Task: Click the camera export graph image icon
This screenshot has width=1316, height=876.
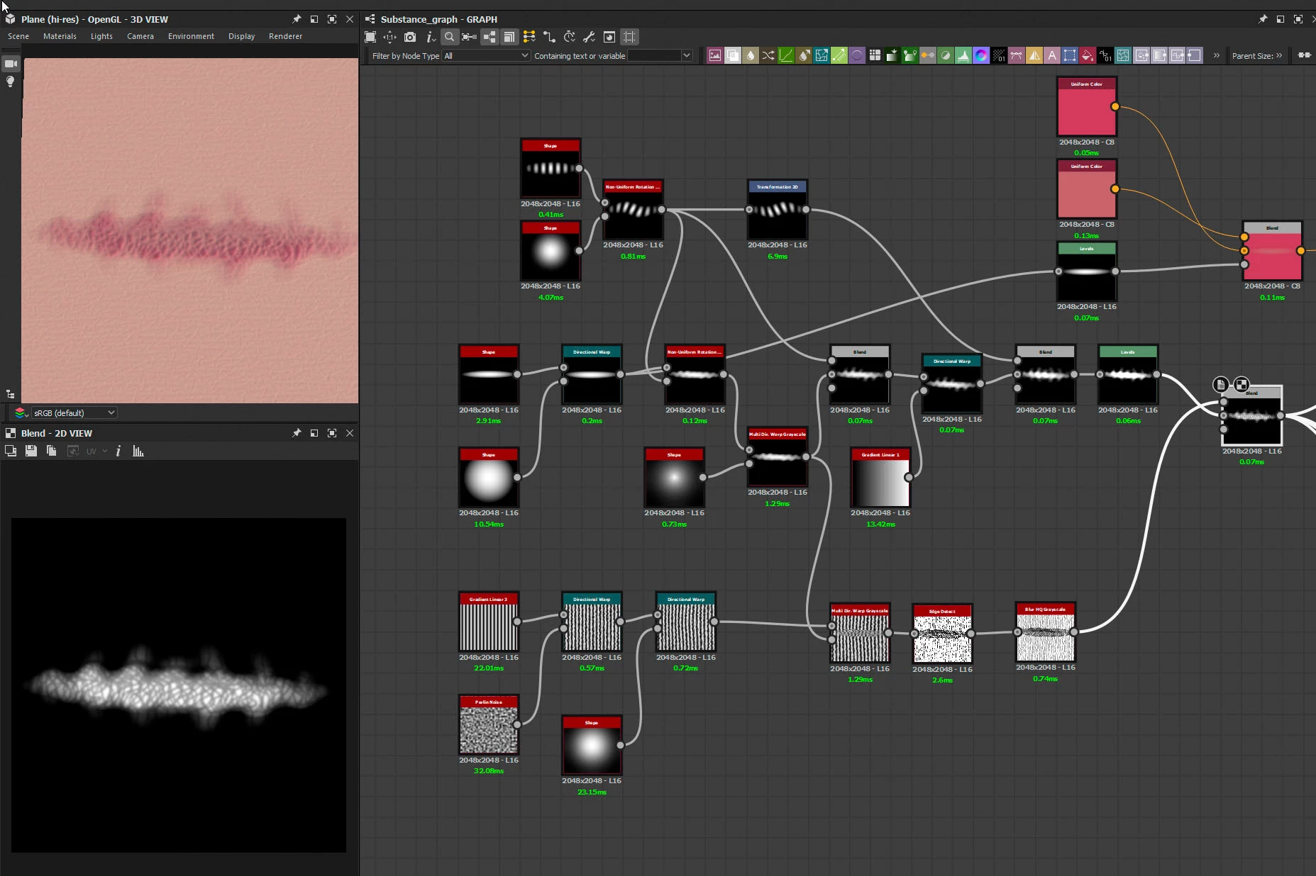Action: (x=410, y=37)
